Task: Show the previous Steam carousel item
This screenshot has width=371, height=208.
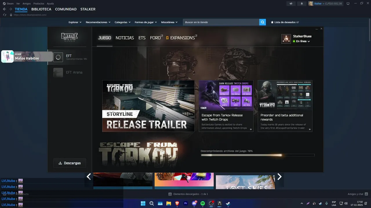Action: (x=89, y=177)
